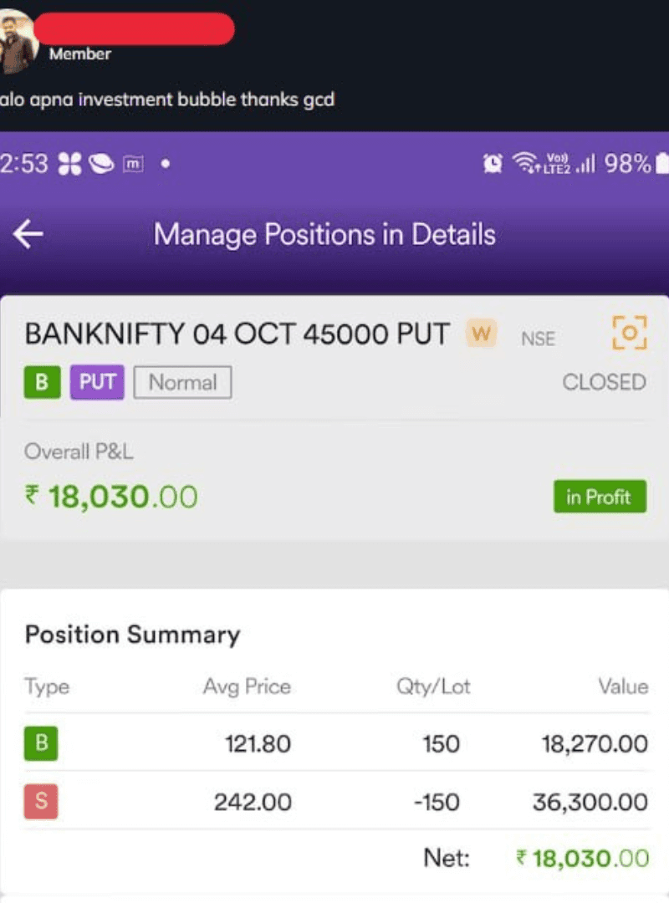The image size is (669, 903).
Task: Tap the Net total value 18,030.00
Action: [582, 858]
